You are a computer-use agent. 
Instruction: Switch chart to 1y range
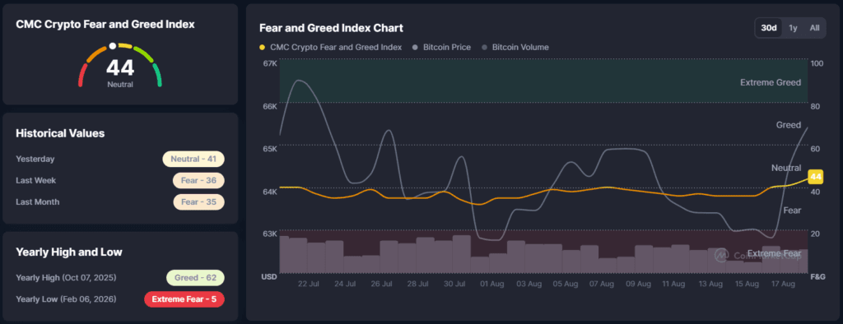pyautogui.click(x=793, y=28)
